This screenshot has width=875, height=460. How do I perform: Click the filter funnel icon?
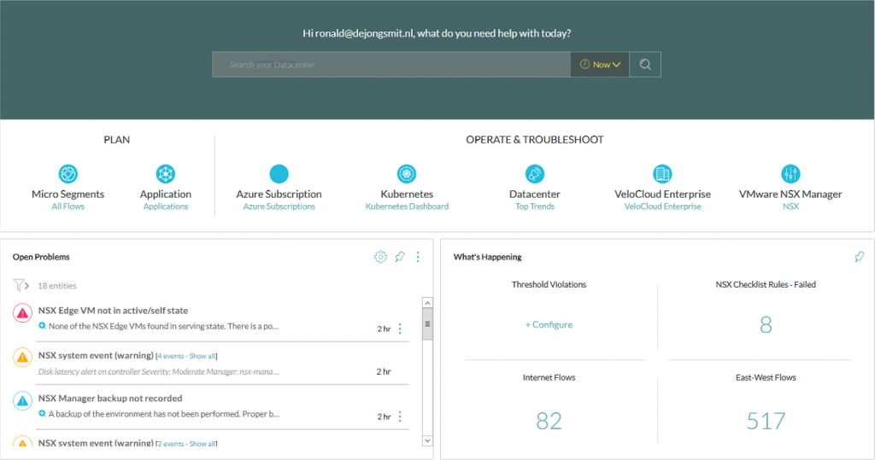click(x=19, y=286)
